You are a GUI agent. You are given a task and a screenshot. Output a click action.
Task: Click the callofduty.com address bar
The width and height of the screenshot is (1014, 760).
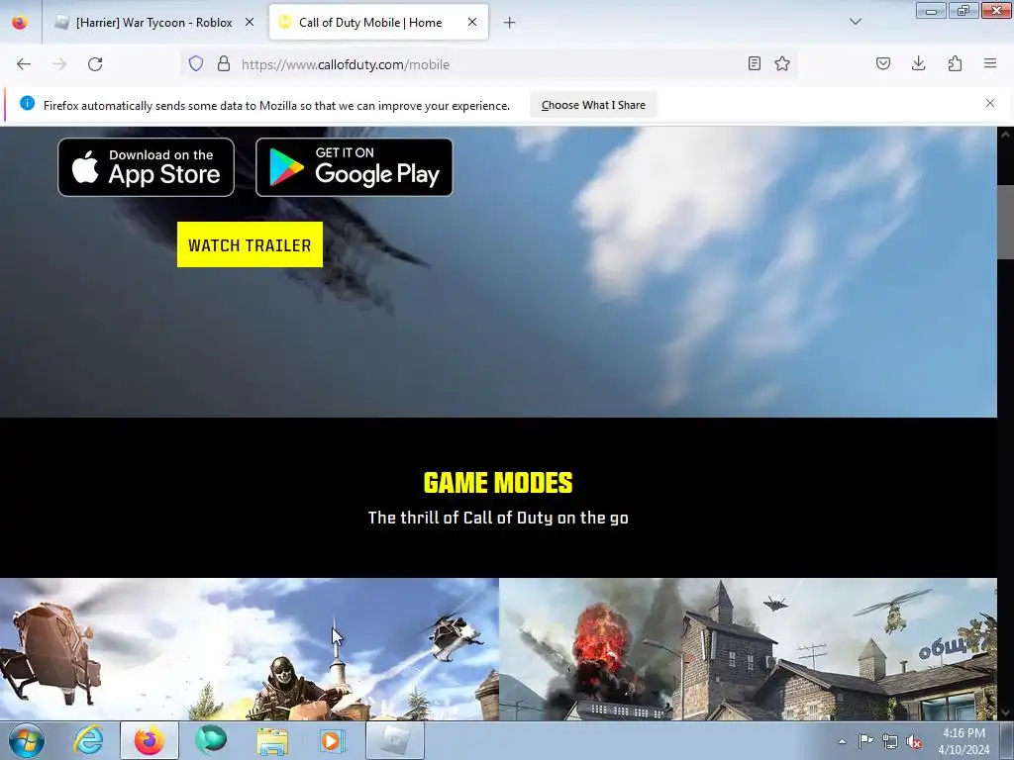pyautogui.click(x=491, y=64)
